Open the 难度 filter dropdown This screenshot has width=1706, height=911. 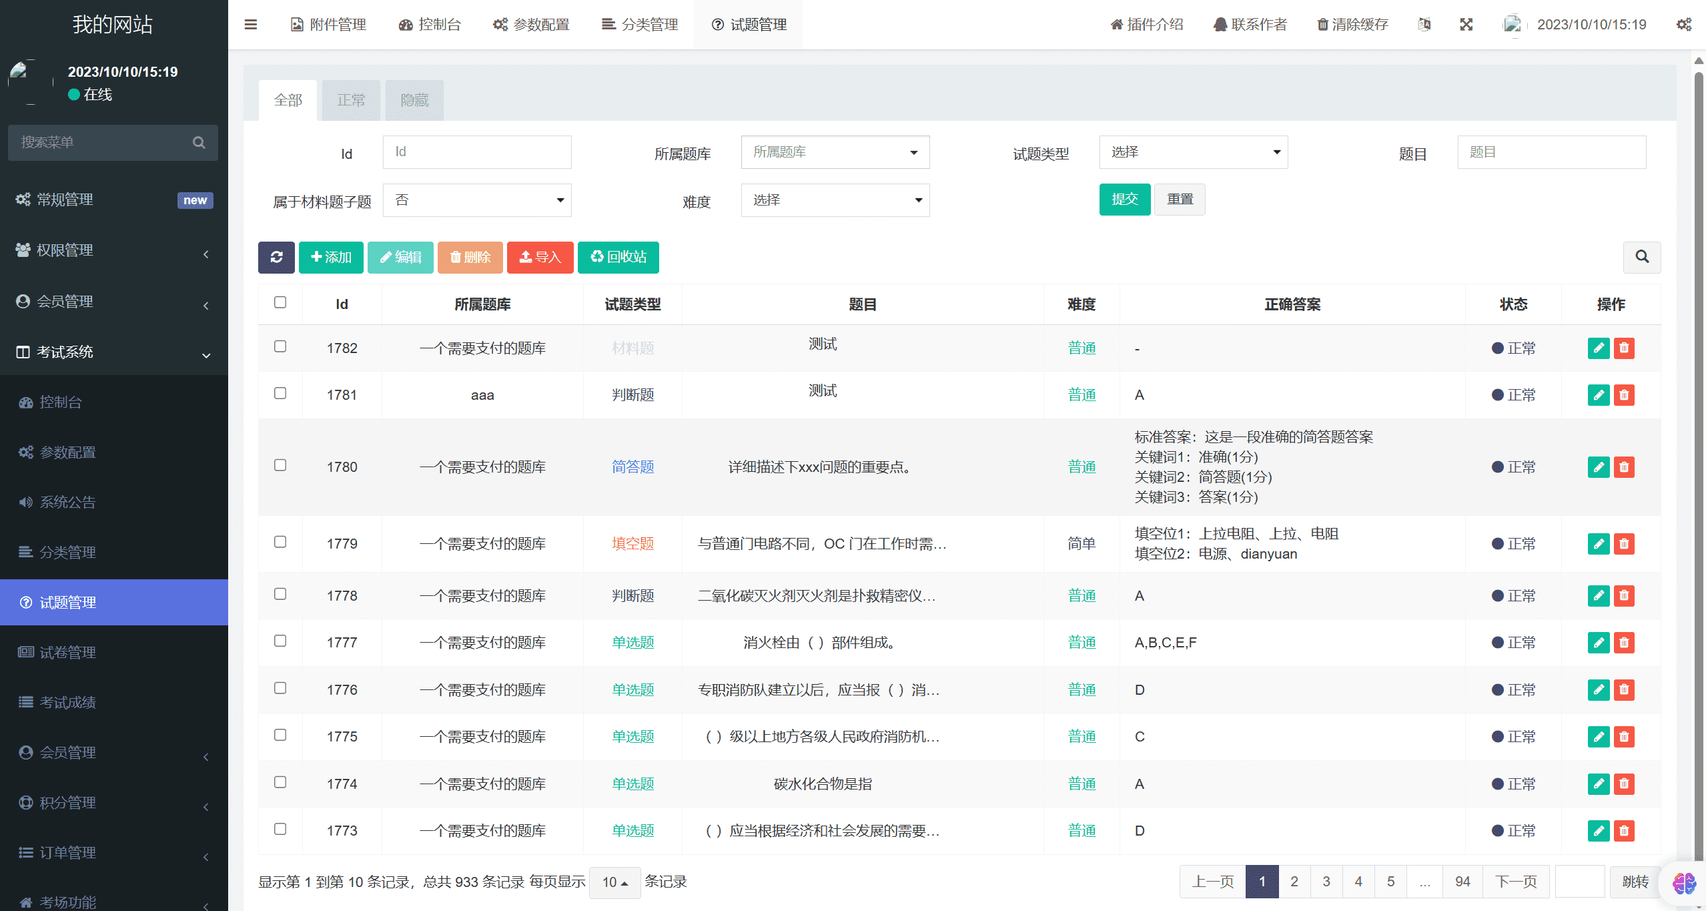[x=835, y=200]
